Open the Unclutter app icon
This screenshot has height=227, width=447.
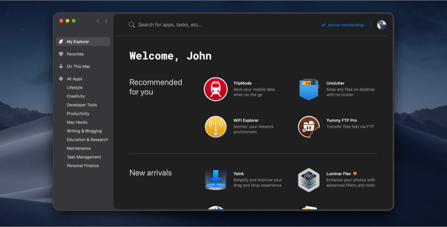coord(309,89)
